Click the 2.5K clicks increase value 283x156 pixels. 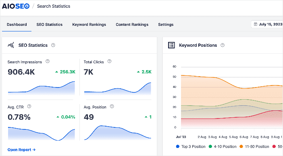coord(146,72)
